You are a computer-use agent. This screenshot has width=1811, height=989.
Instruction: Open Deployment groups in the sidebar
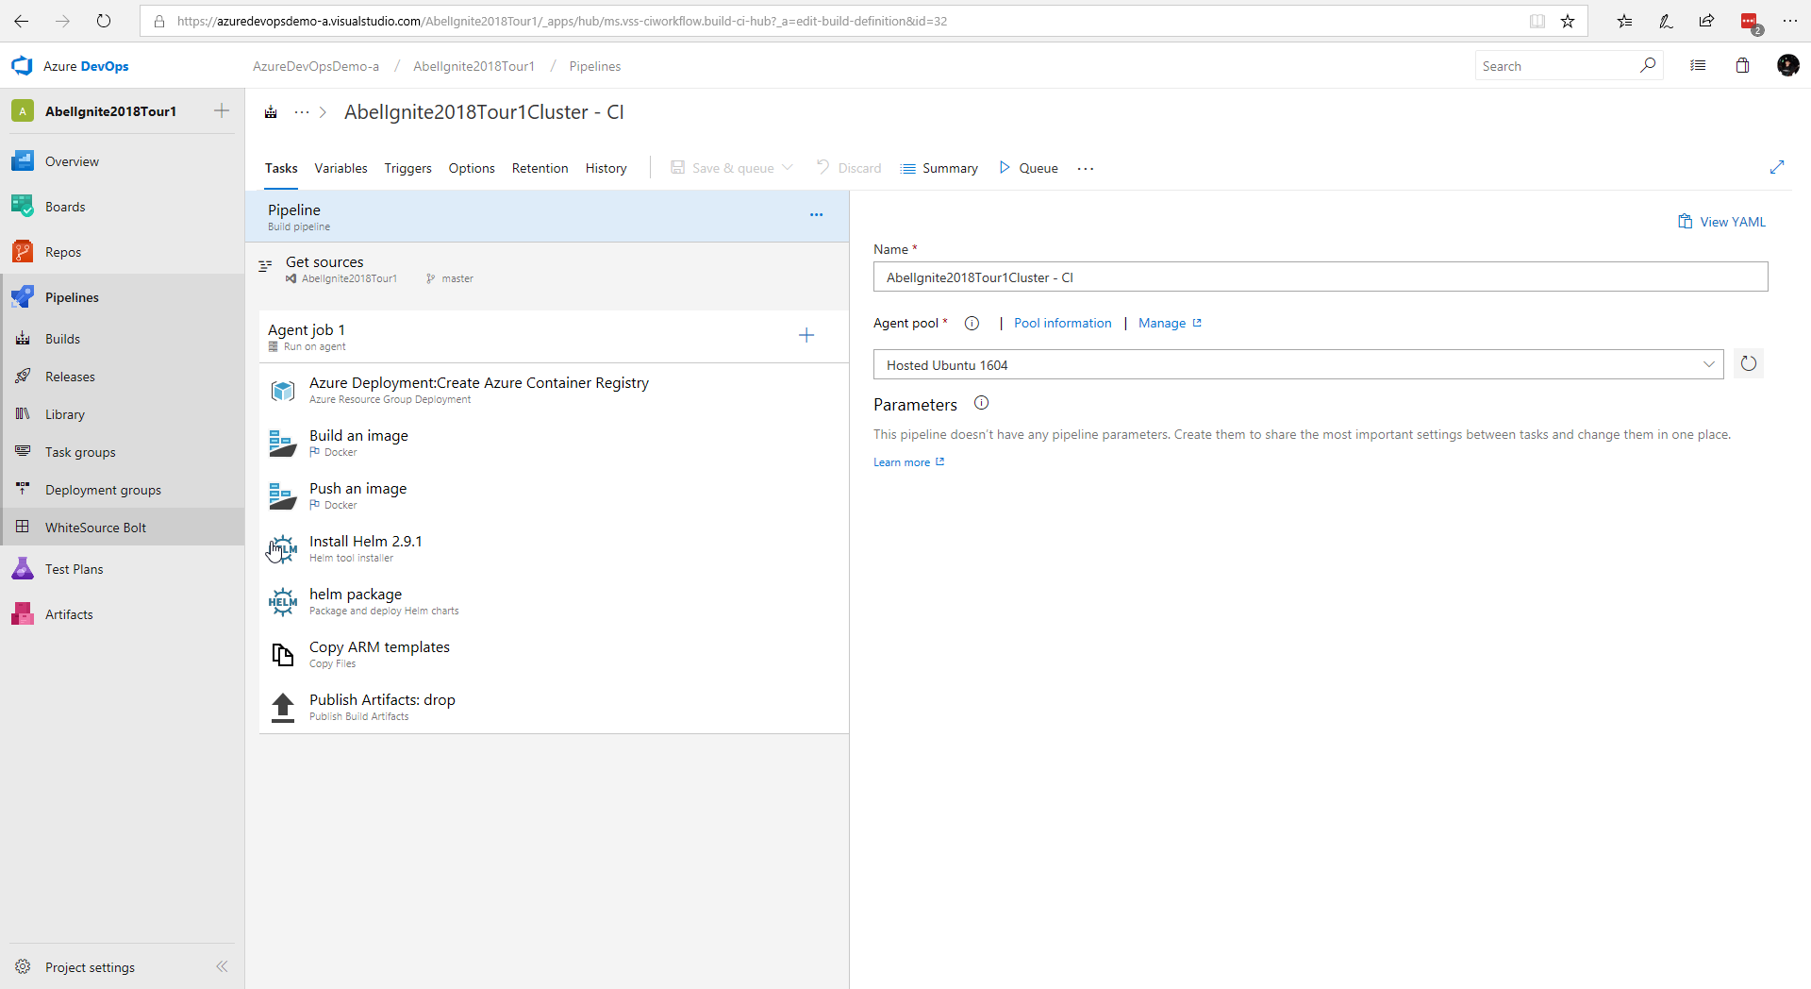[103, 490]
